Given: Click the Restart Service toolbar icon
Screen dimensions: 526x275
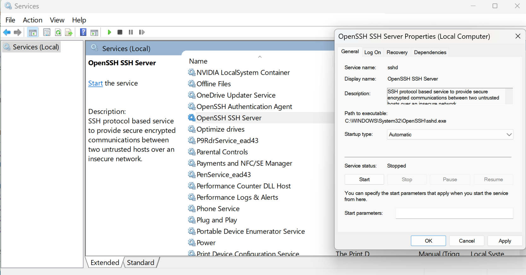Looking at the screenshot, I should [142, 32].
